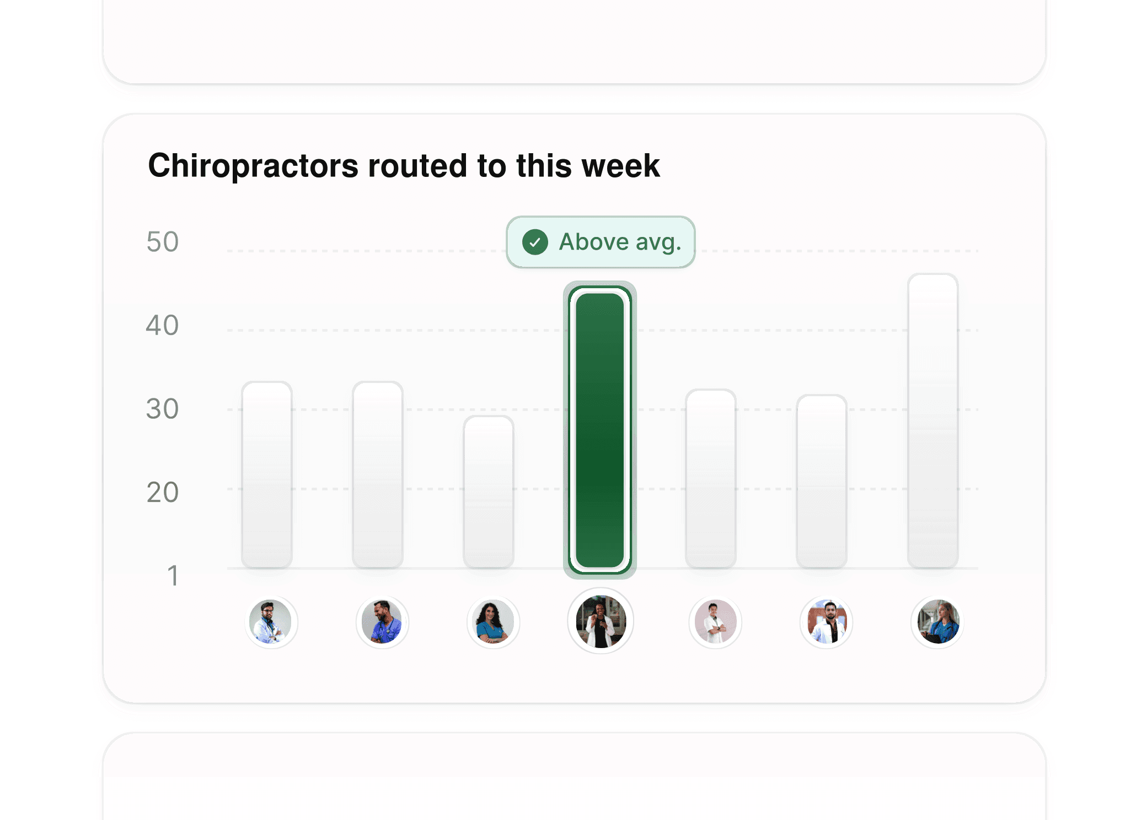Select the second chiropractor's avatar in blue scrubs
Viewport: 1147px width, 820px height.
point(383,622)
